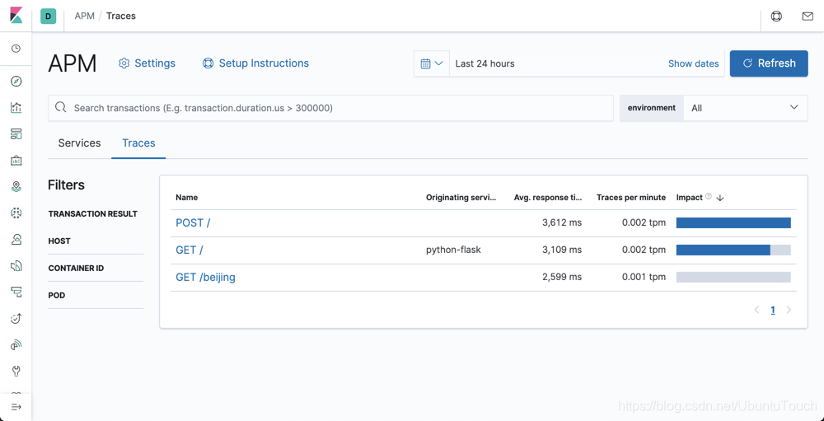Open the date quick menu calendar
The image size is (824, 421).
(432, 63)
